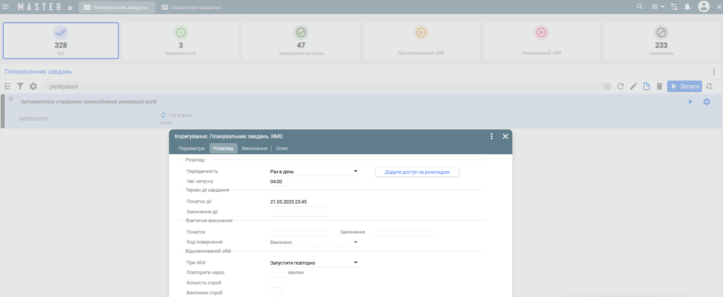This screenshot has height=297, width=723.
Task: Expand the MASTER double-chevron navigation
Action: pyautogui.click(x=70, y=8)
